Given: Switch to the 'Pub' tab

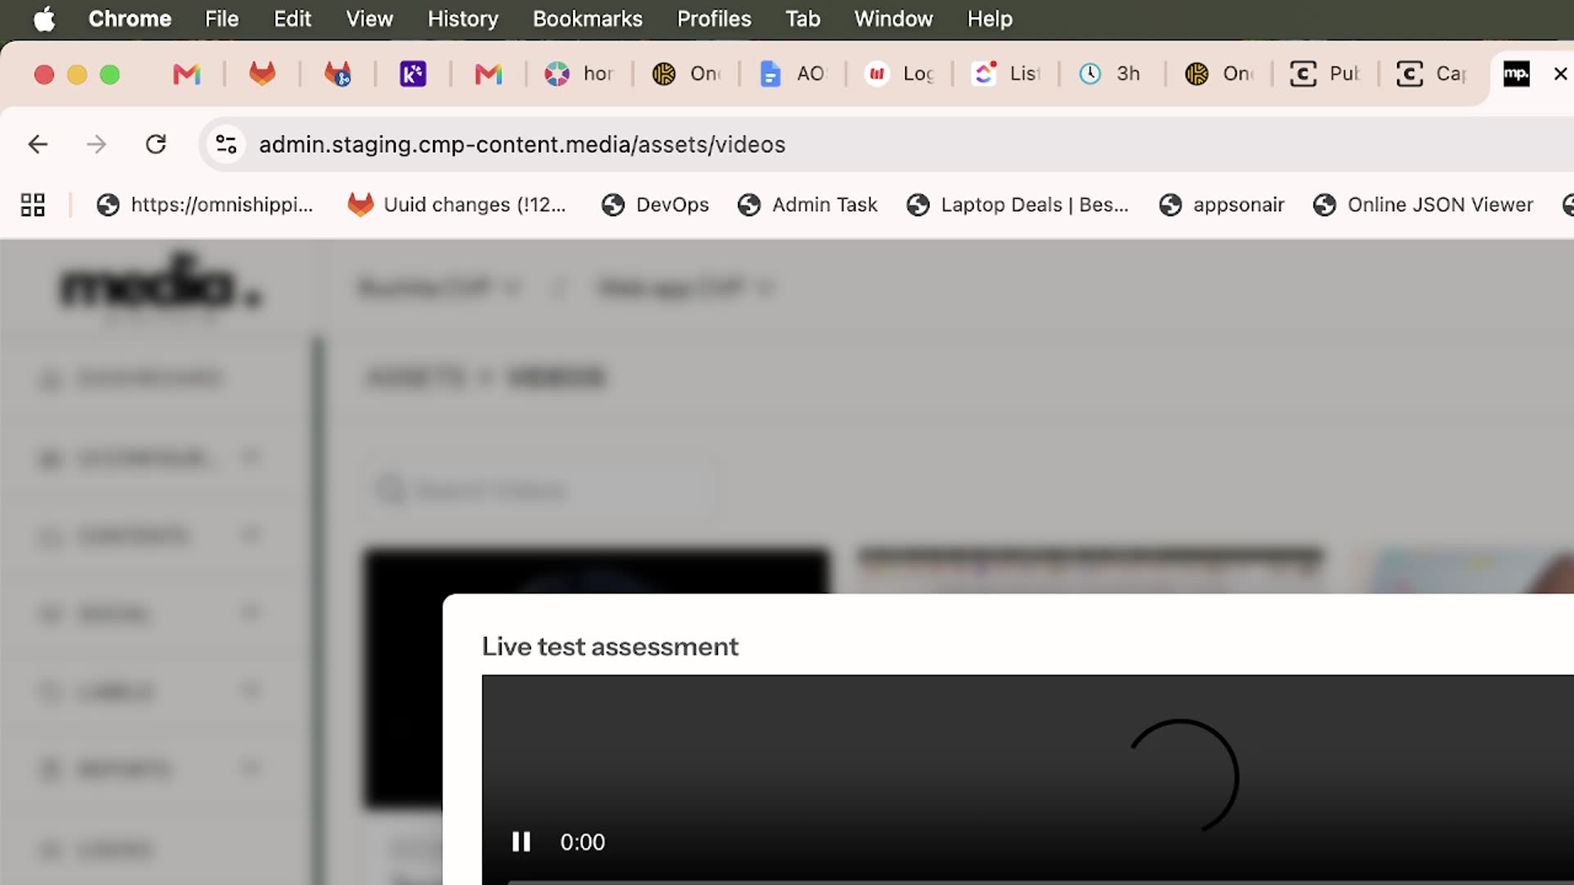Looking at the screenshot, I should tap(1326, 75).
